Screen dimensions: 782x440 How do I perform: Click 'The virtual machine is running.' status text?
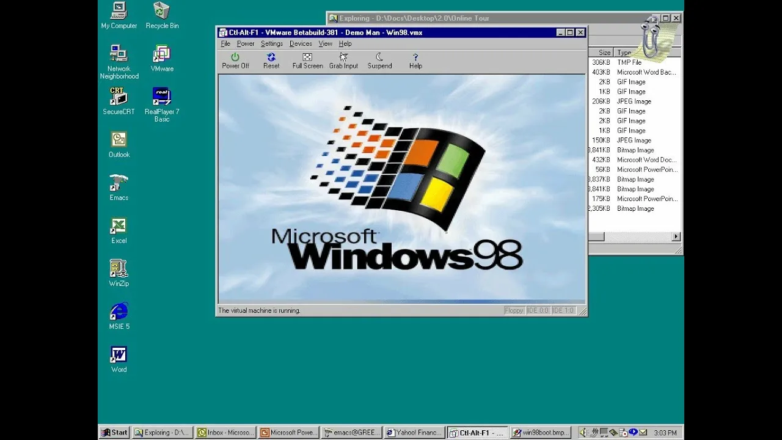pos(259,310)
